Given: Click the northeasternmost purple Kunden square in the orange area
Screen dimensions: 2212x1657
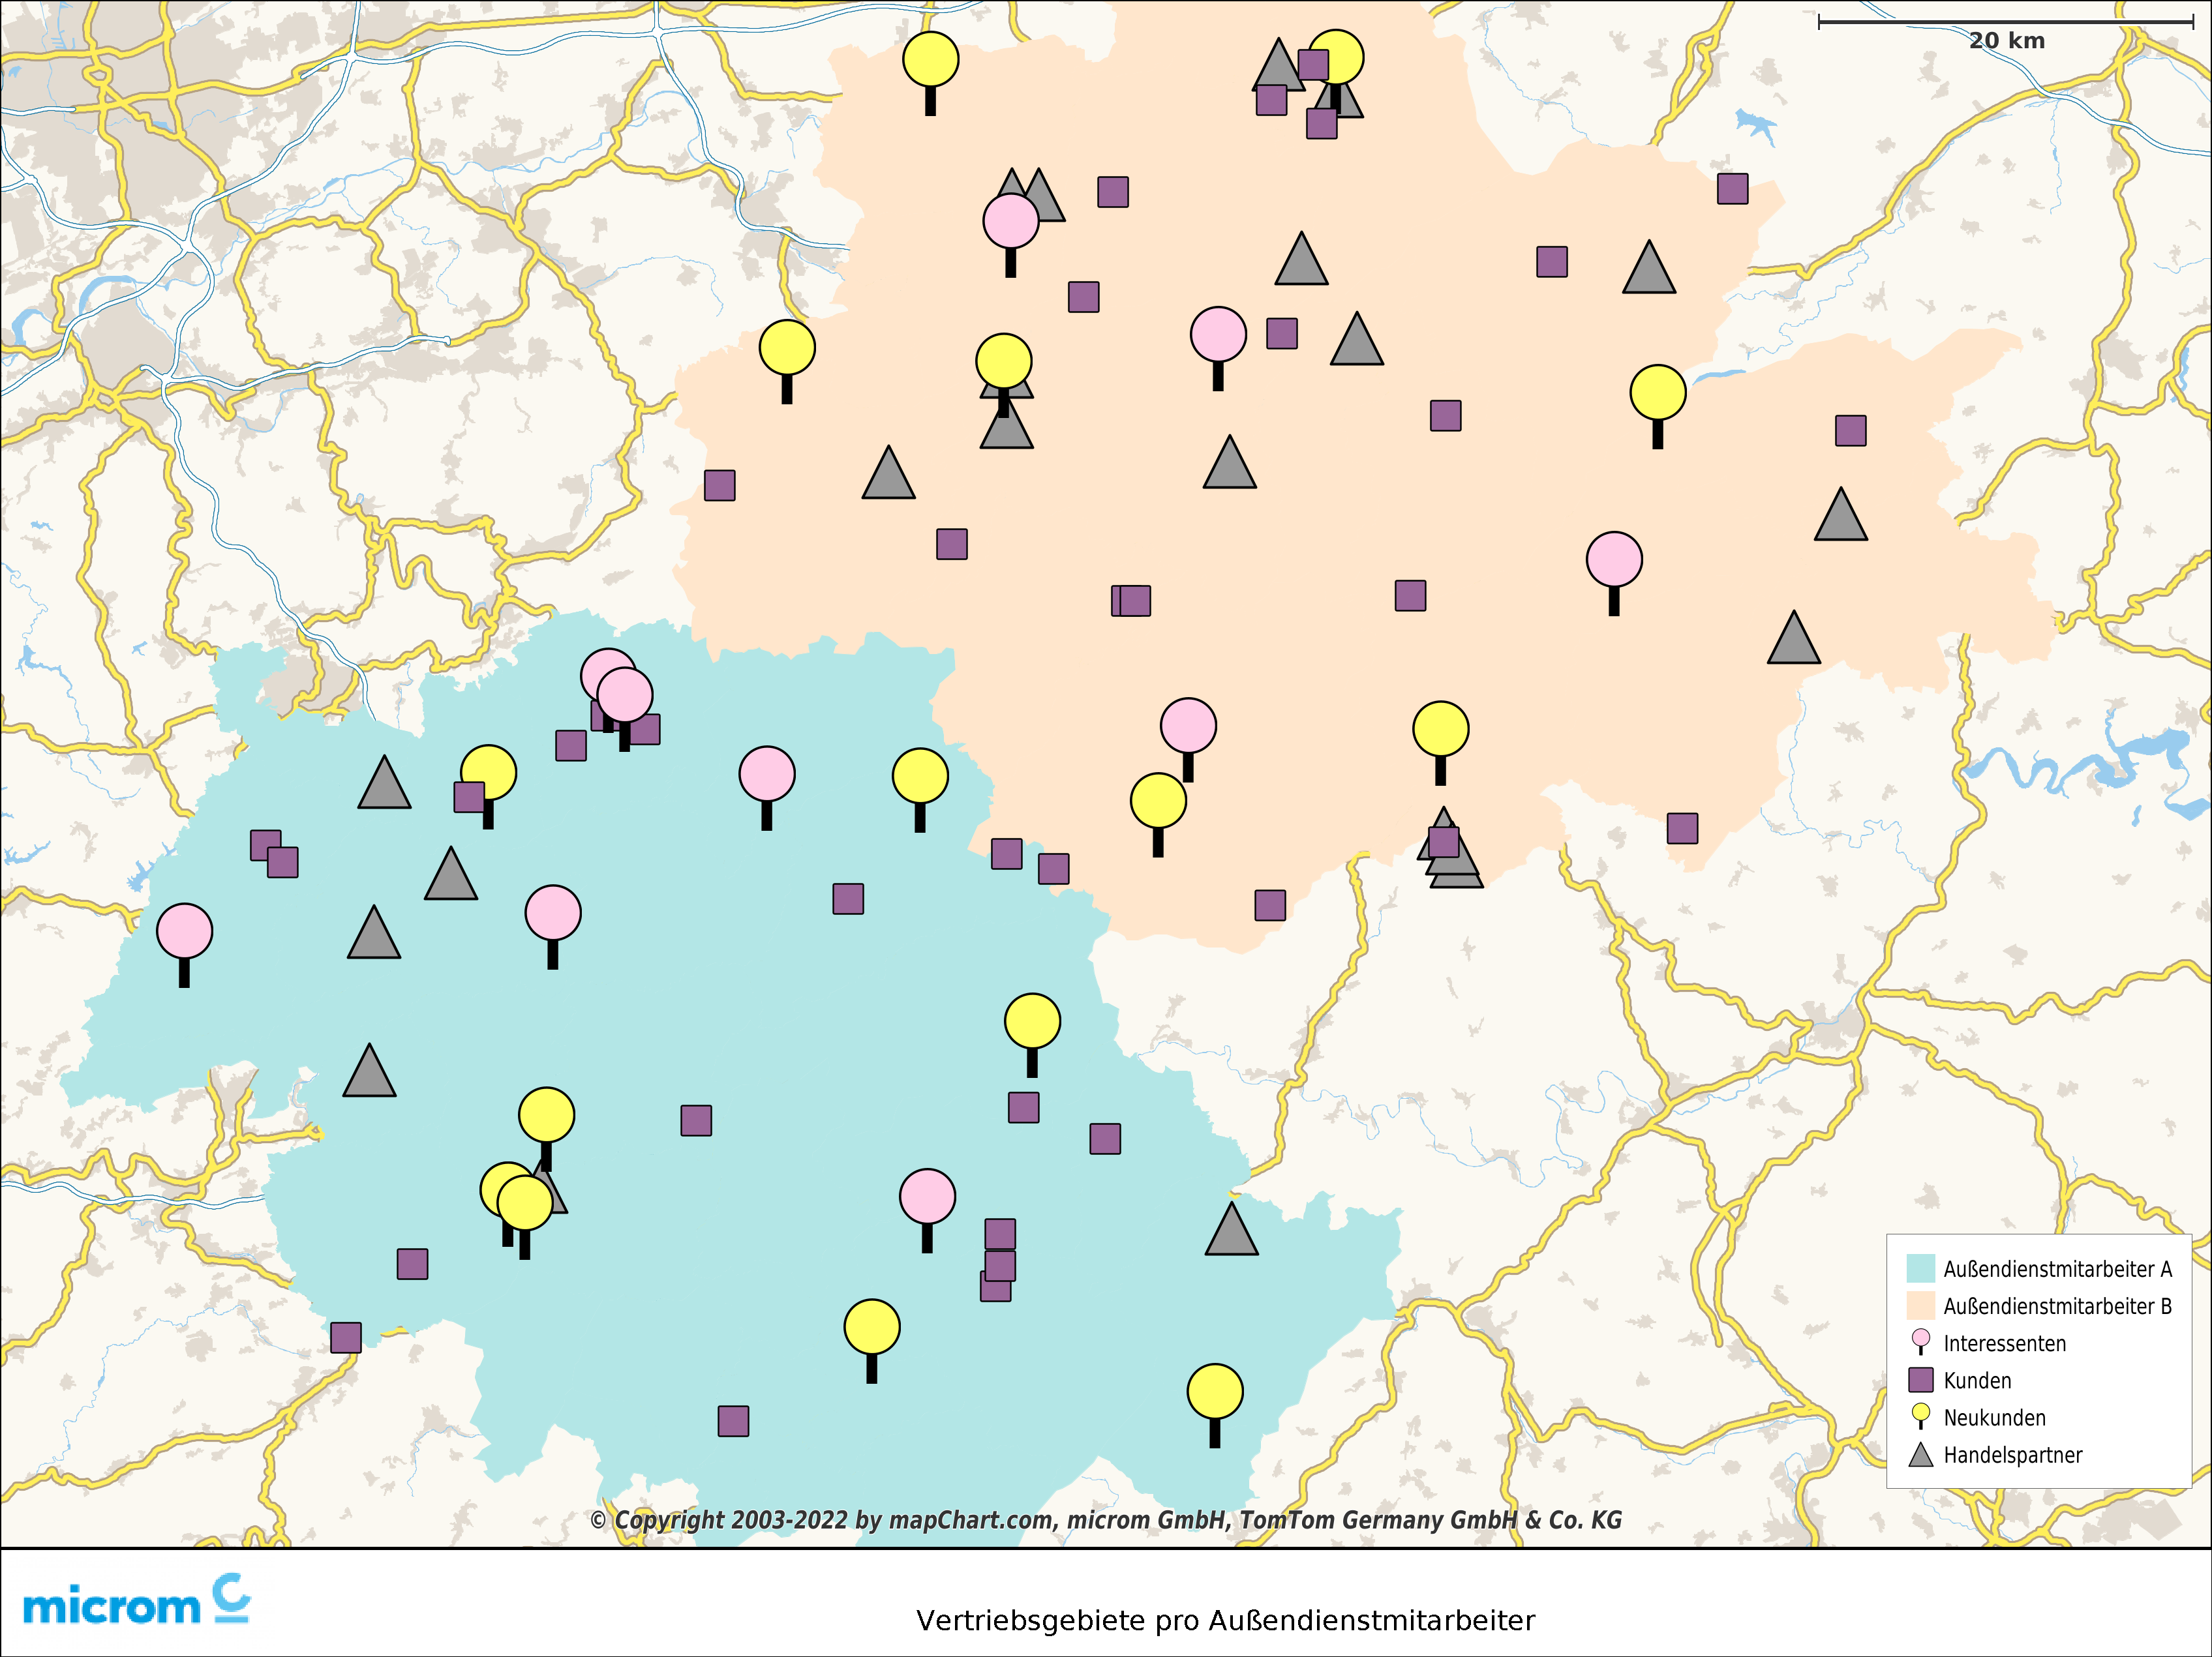Looking at the screenshot, I should click(1733, 189).
